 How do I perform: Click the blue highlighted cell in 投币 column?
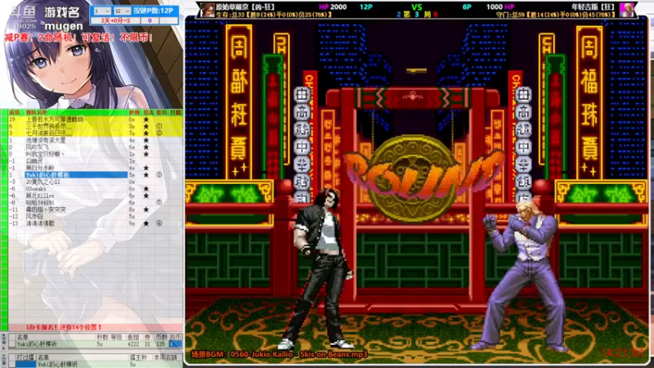click(x=175, y=344)
